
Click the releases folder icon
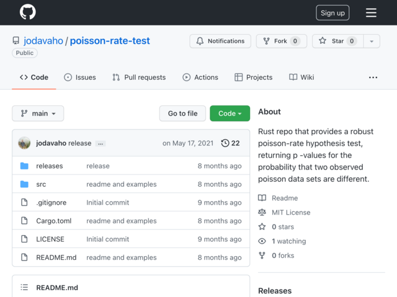[x=24, y=166]
